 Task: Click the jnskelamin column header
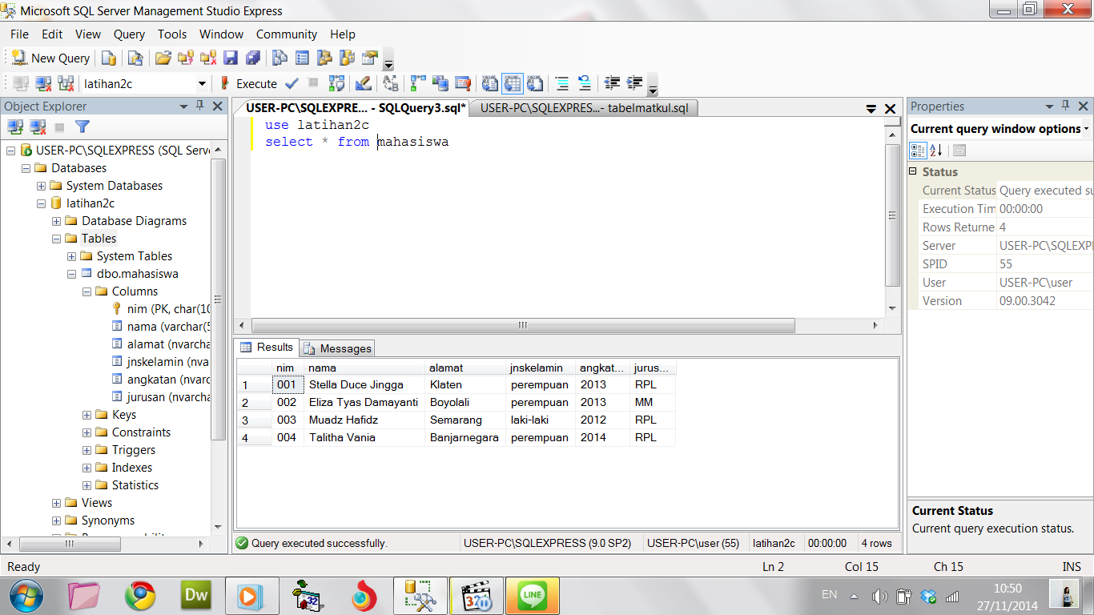[x=540, y=368]
